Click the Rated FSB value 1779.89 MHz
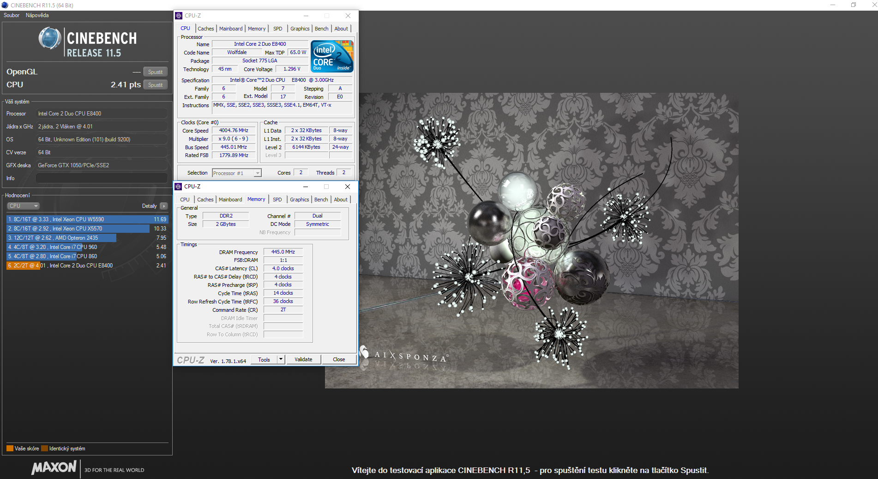This screenshot has height=479, width=878. pos(234,156)
